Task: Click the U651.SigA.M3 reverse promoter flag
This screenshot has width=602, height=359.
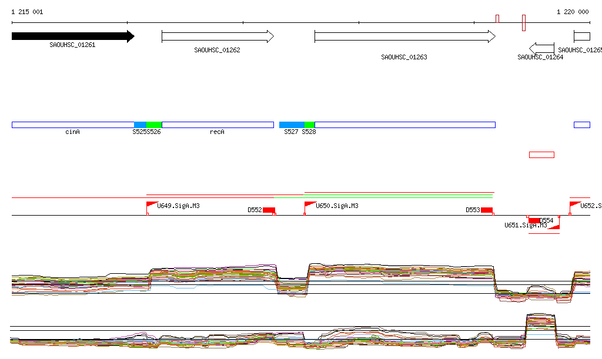Action: click(x=553, y=226)
